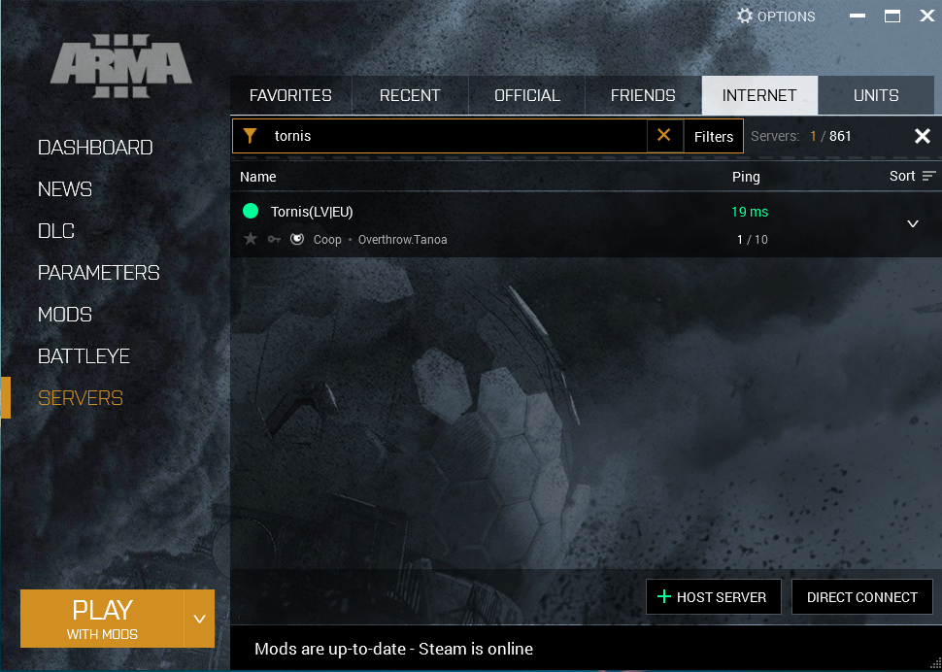
Task: Click the funnel filter icon in search bar
Action: [250, 136]
